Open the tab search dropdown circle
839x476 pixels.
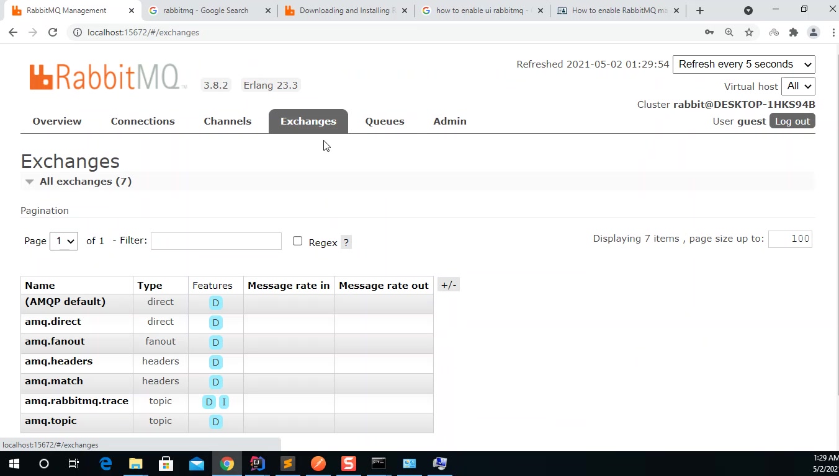pyautogui.click(x=748, y=11)
